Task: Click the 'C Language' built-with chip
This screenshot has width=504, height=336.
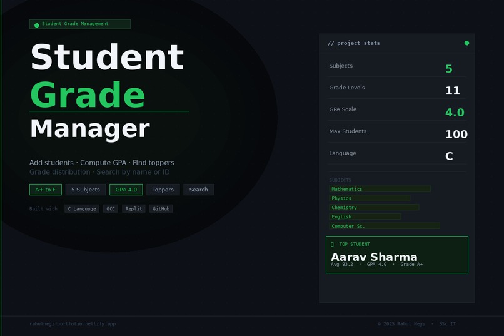Action: tap(82, 209)
